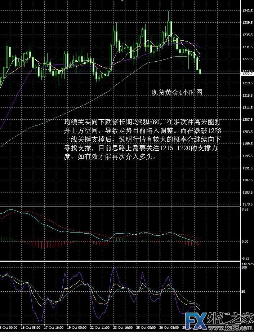Image resolution: width=254 pixels, height=332 pixels.
Task: Click the 1235.5 price axis label
Action: [x=248, y=35]
